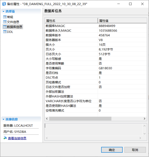Click the 常规 page icon
Image resolution: width=149 pixels, height=157 pixels.
pos(5,17)
